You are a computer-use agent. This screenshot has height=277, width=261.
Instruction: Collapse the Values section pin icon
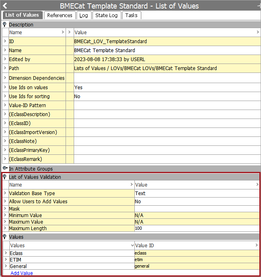point(5,237)
